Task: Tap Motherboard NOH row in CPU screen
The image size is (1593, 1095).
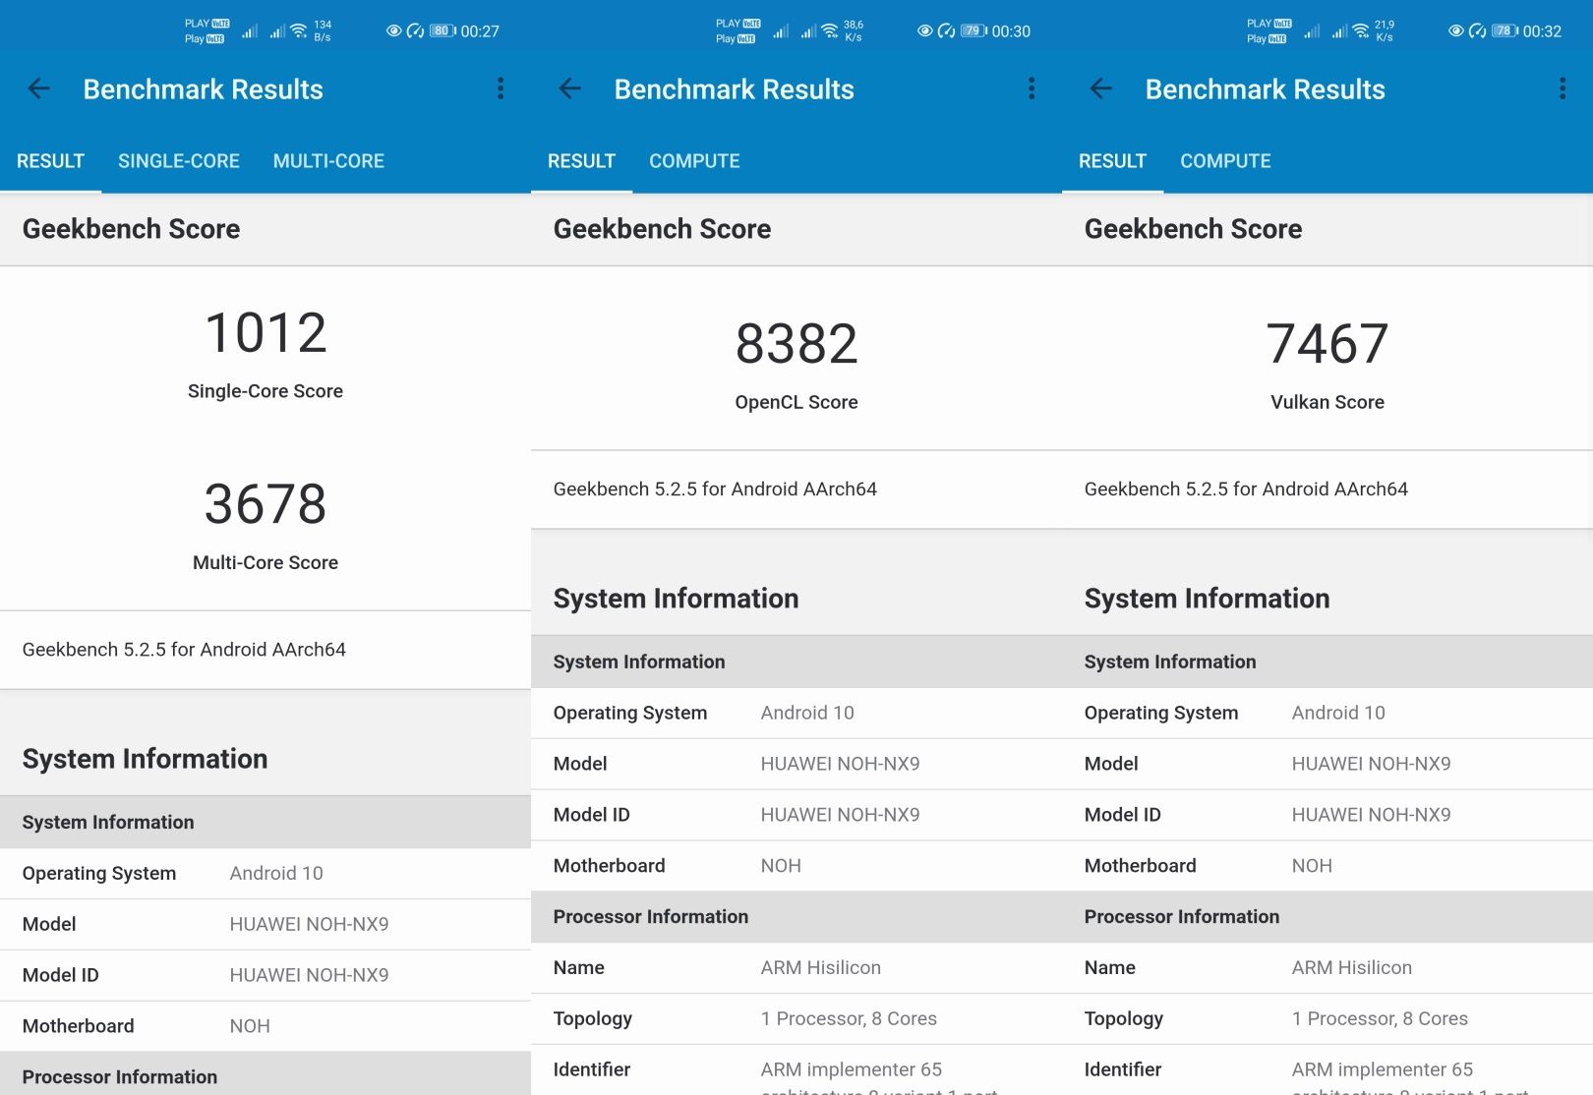Action: click(x=265, y=1026)
